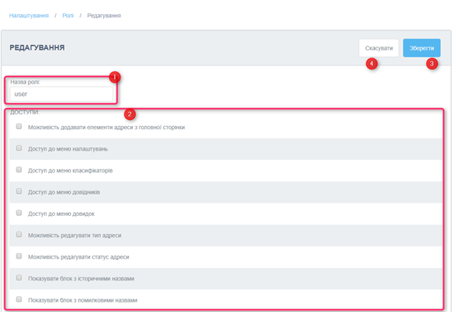Go to the Ролі breadcrumb link
This screenshot has width=452, height=312.
click(x=68, y=16)
